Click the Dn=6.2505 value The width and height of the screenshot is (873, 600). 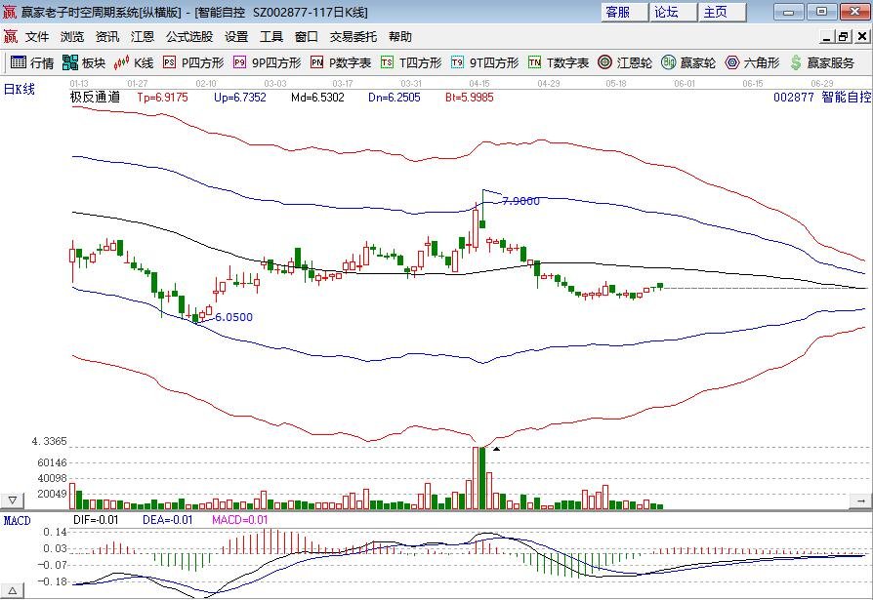pos(395,98)
